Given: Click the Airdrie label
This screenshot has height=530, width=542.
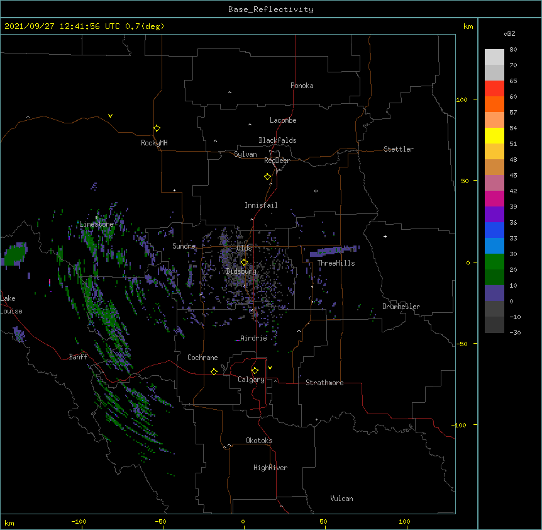Looking at the screenshot, I should (254, 338).
